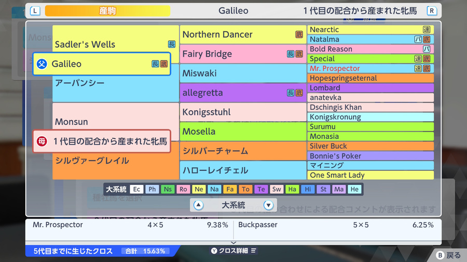This screenshot has height=262, width=467.
Task: Expand the cross list chevron
Action: pyautogui.click(x=233, y=243)
